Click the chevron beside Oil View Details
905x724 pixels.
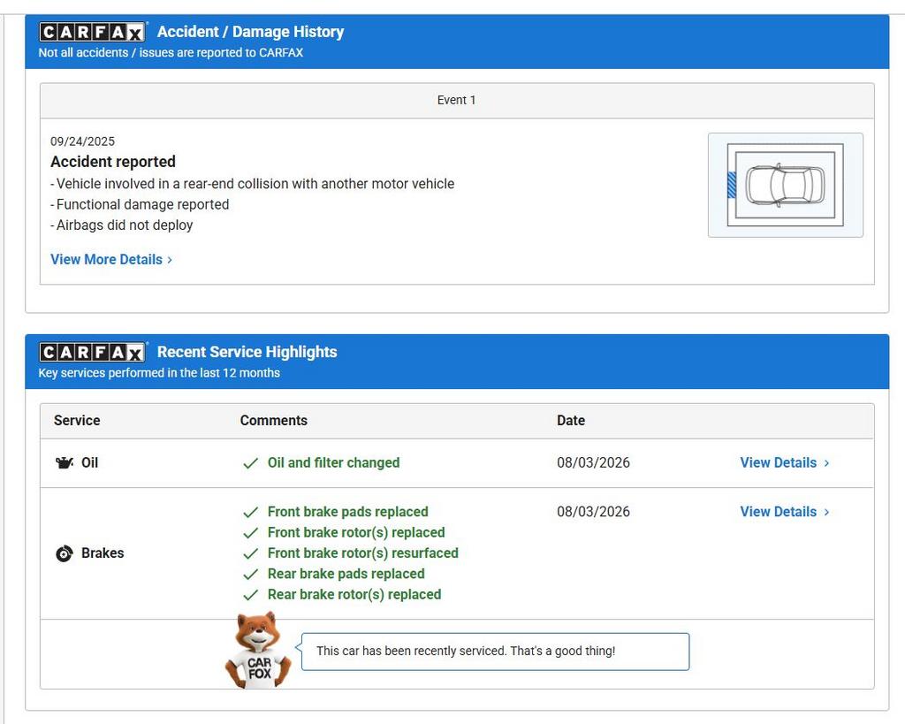pos(826,463)
